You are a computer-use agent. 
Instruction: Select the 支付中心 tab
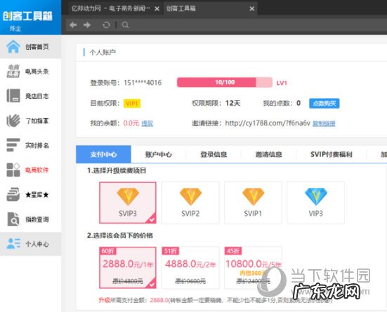103,154
